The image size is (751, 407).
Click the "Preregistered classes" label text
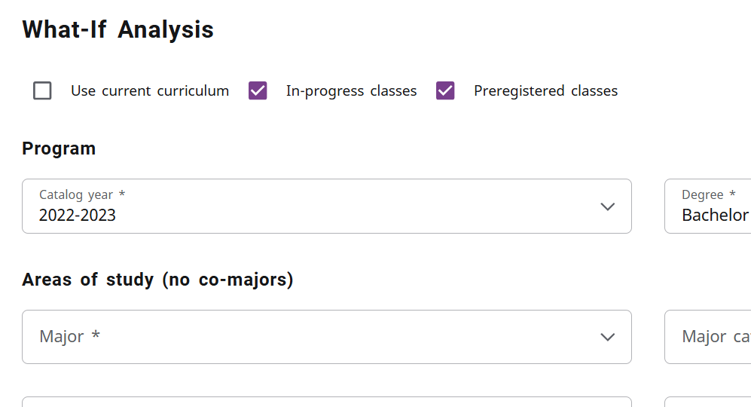coord(545,91)
